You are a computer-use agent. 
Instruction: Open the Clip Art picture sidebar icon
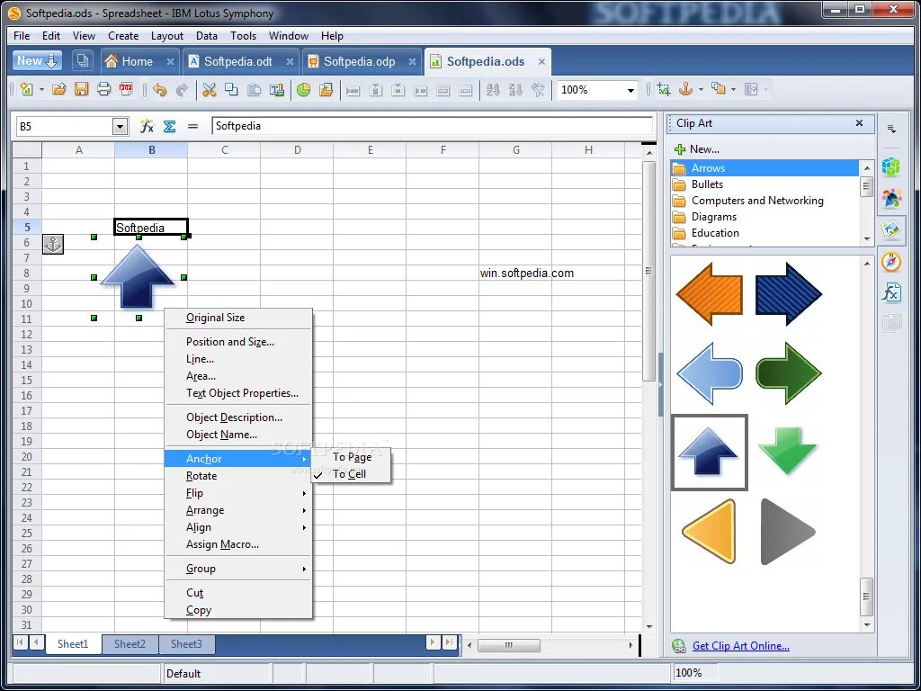[x=891, y=229]
